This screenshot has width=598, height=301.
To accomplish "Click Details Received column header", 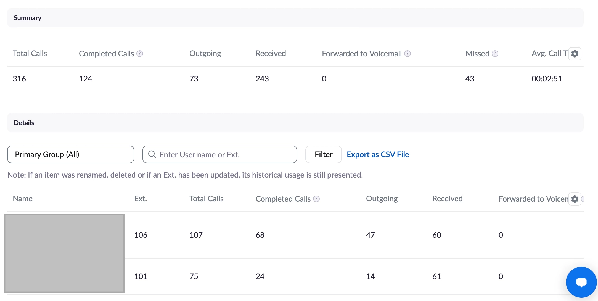I will point(447,199).
